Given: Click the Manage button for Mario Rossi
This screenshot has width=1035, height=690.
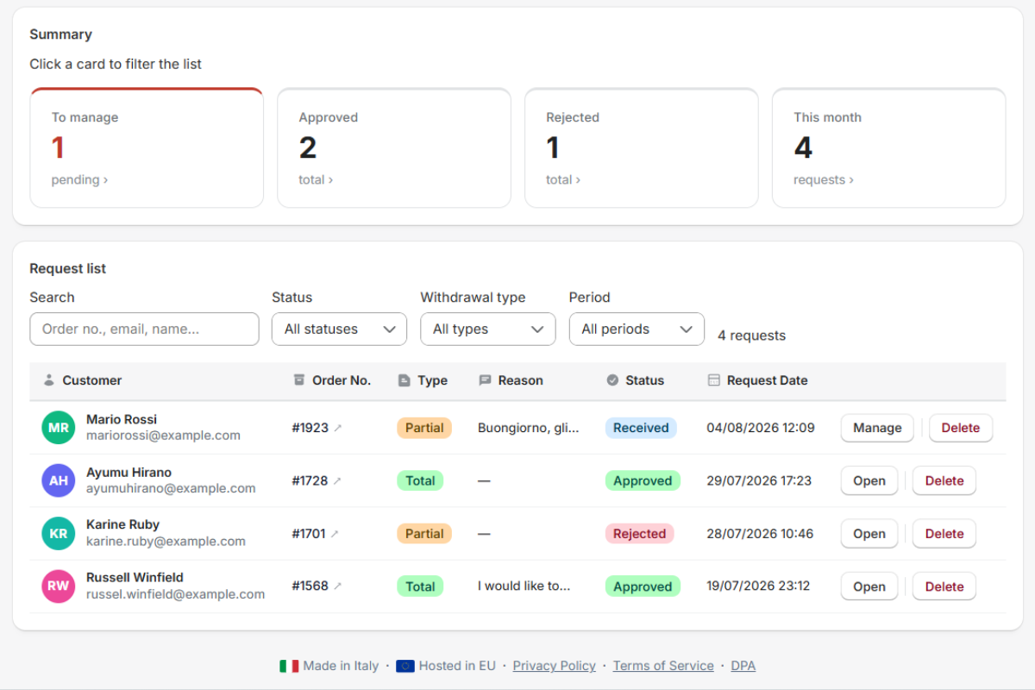Looking at the screenshot, I should point(877,428).
